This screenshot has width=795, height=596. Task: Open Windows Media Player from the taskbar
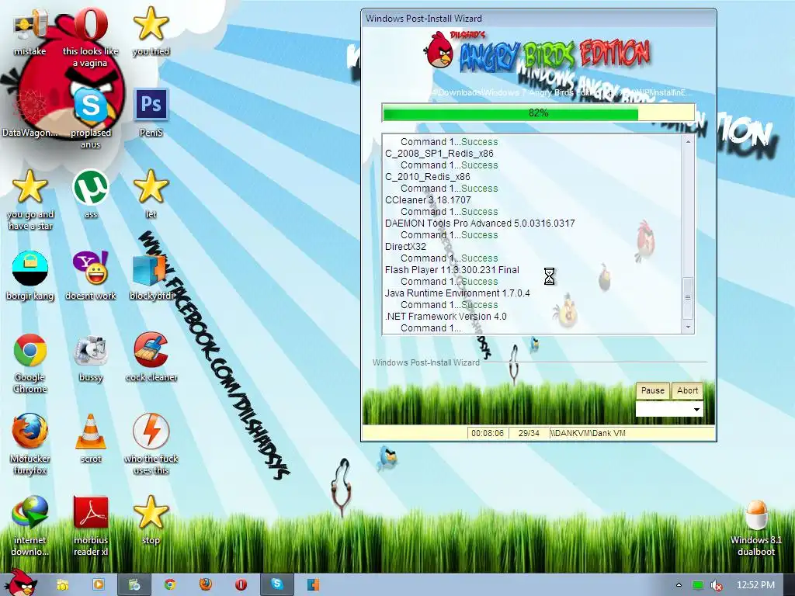[x=99, y=585]
